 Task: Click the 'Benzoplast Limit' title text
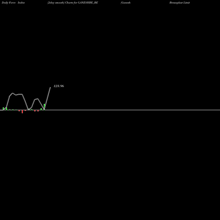coord(180,3)
